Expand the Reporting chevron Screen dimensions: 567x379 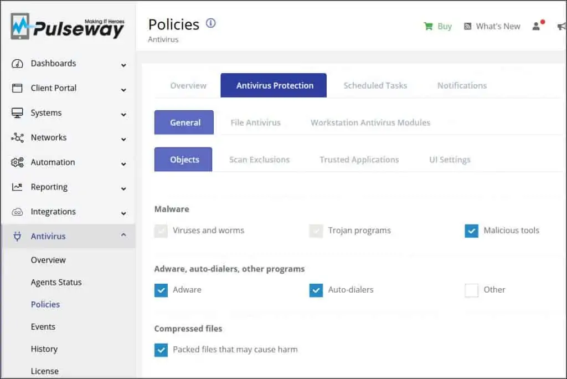[x=123, y=188]
